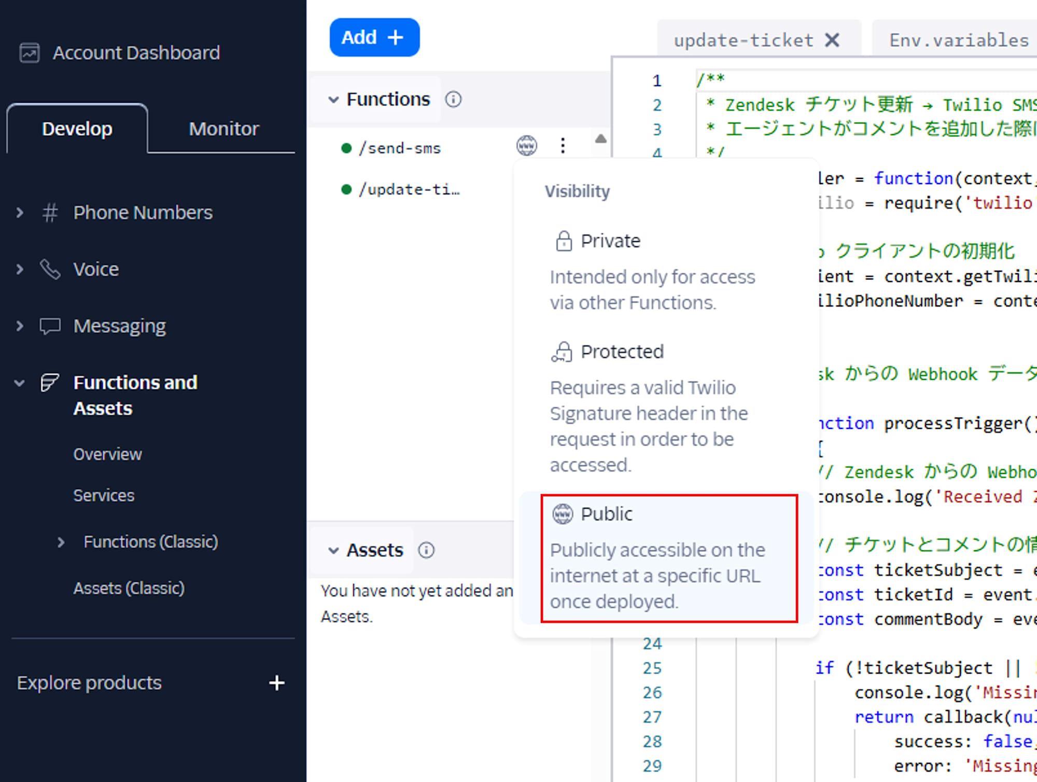Click the scroll-up arrow in Functions list
Viewport: 1037px width, 782px height.
pyautogui.click(x=600, y=138)
